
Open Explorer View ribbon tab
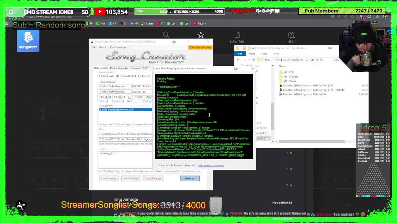276,54
